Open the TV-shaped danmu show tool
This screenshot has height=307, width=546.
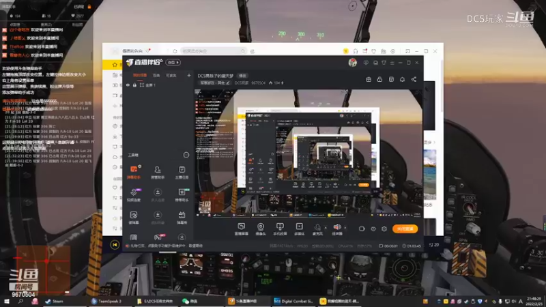(182, 218)
